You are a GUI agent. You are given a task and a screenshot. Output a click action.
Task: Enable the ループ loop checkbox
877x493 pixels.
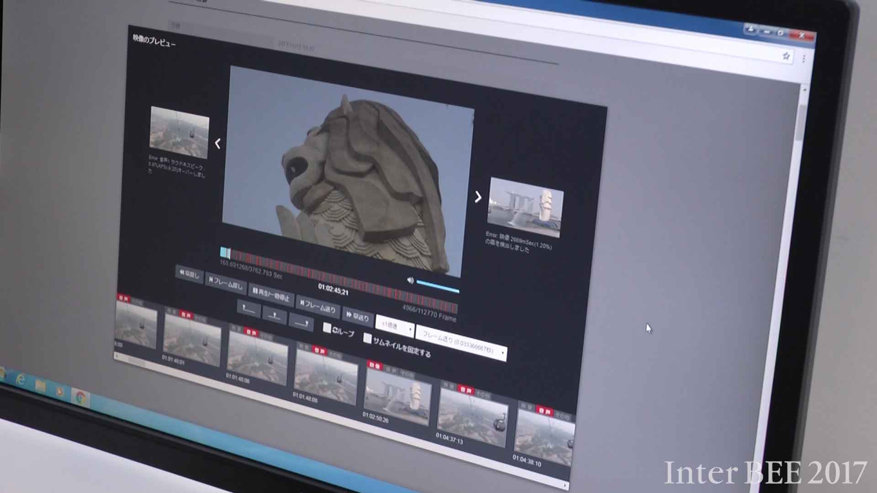tap(327, 327)
